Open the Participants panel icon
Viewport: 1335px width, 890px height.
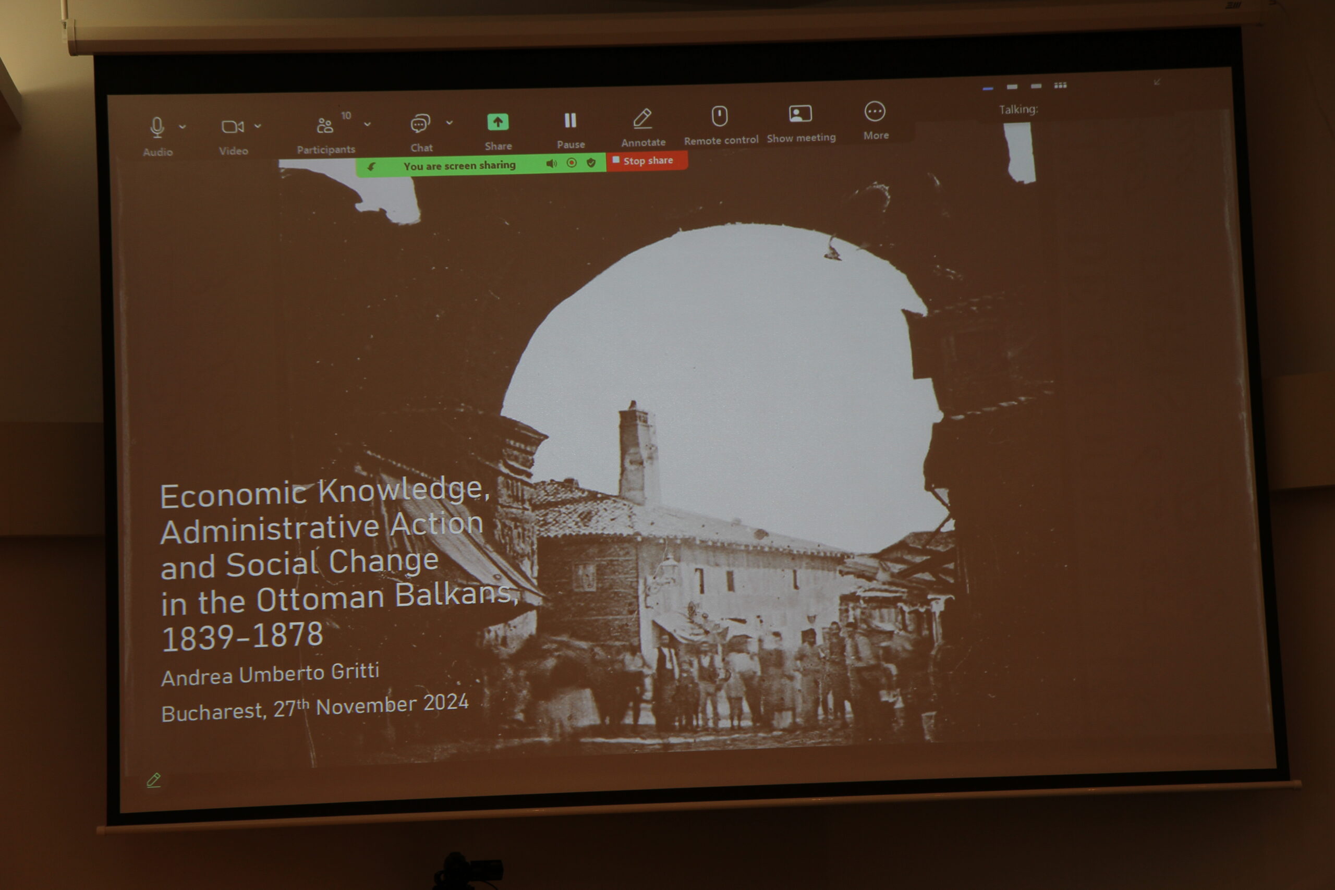pyautogui.click(x=325, y=126)
